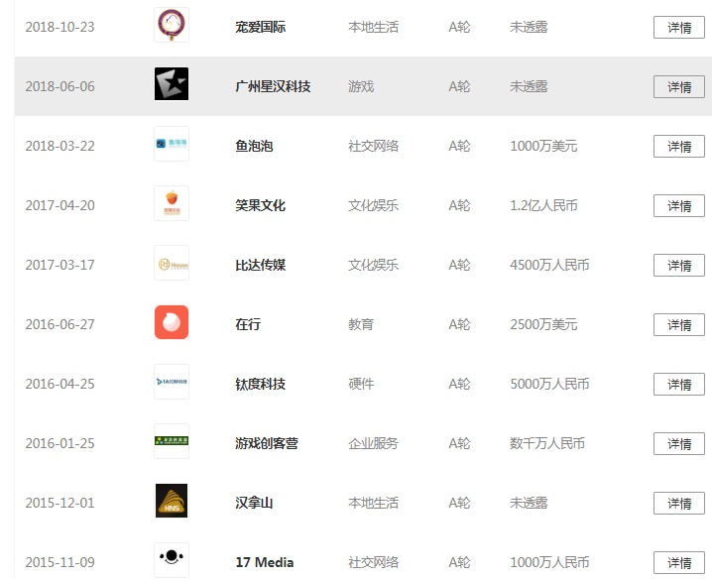Select the date 2015-11-09
The image size is (712, 579).
click(59, 563)
